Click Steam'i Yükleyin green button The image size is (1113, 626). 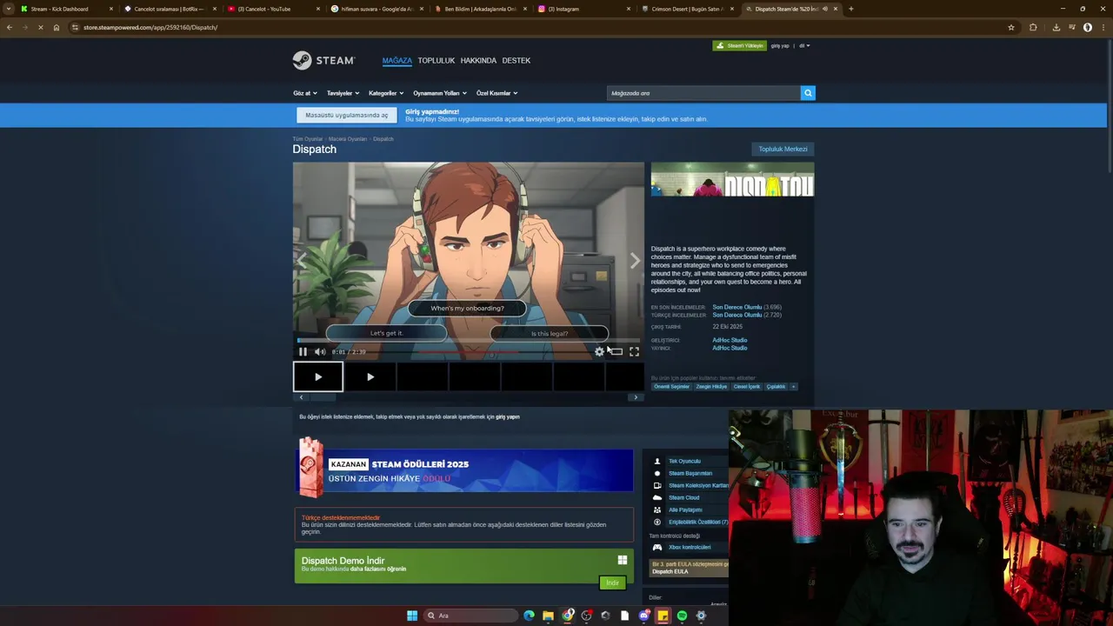tap(739, 45)
